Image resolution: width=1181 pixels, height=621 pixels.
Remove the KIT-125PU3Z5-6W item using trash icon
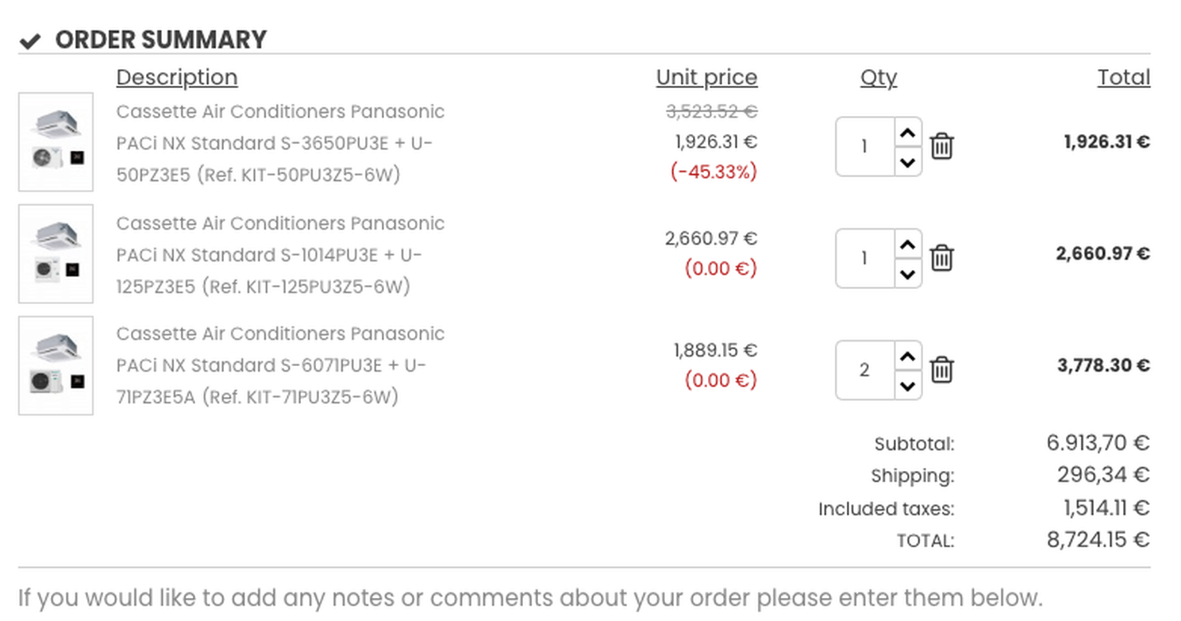point(941,258)
